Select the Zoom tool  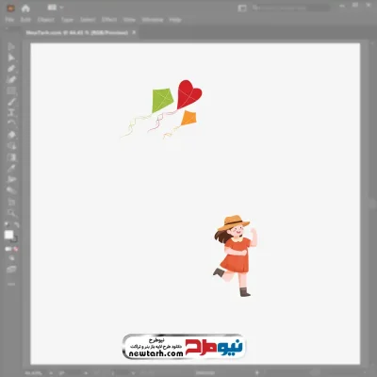click(11, 213)
